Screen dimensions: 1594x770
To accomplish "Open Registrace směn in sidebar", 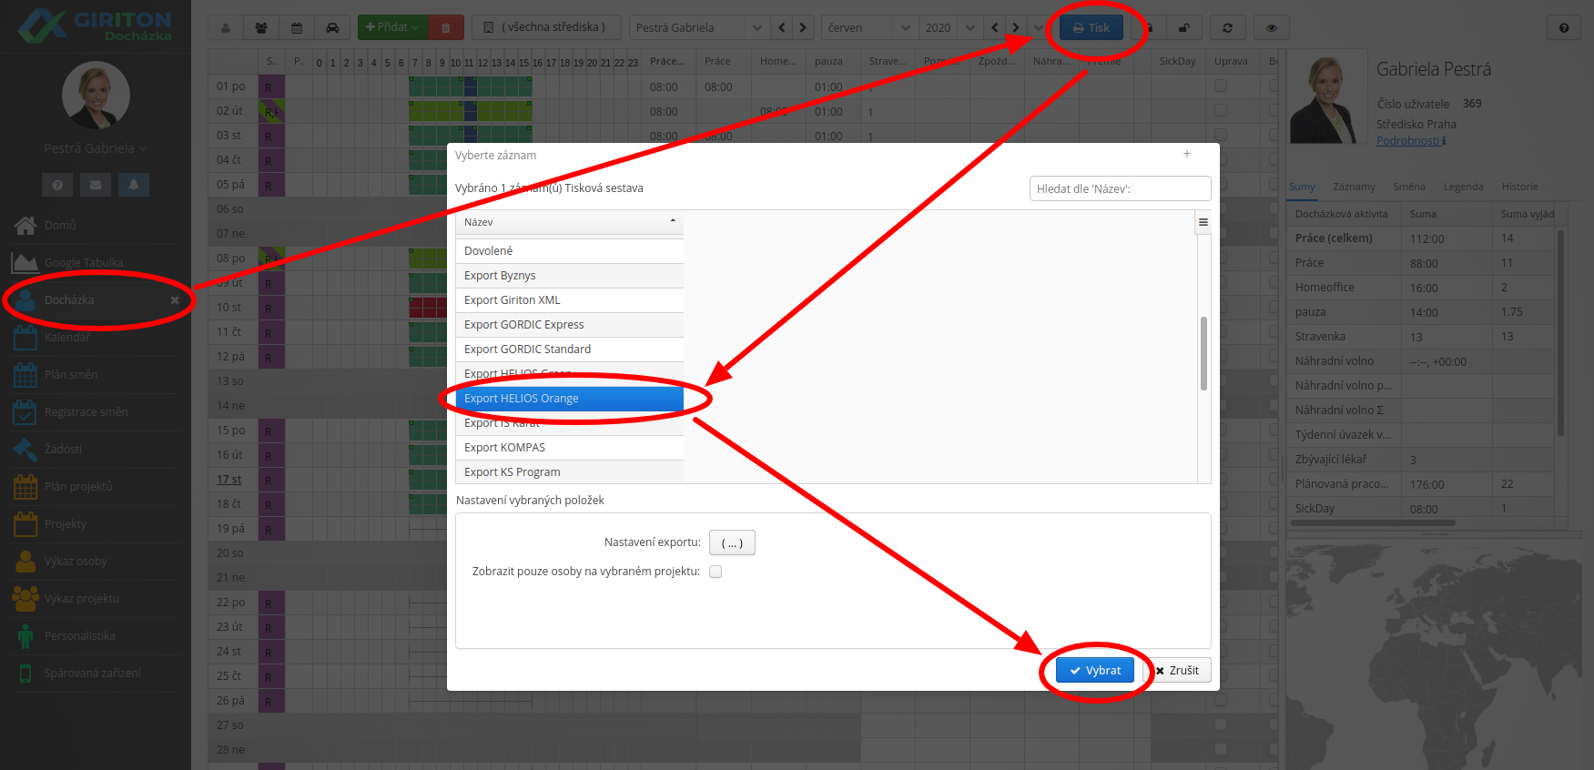I will (x=96, y=411).
